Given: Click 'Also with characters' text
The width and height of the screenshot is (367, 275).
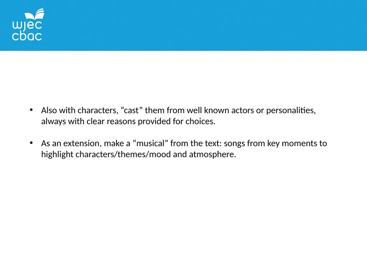Looking at the screenshot, I should point(80,110).
